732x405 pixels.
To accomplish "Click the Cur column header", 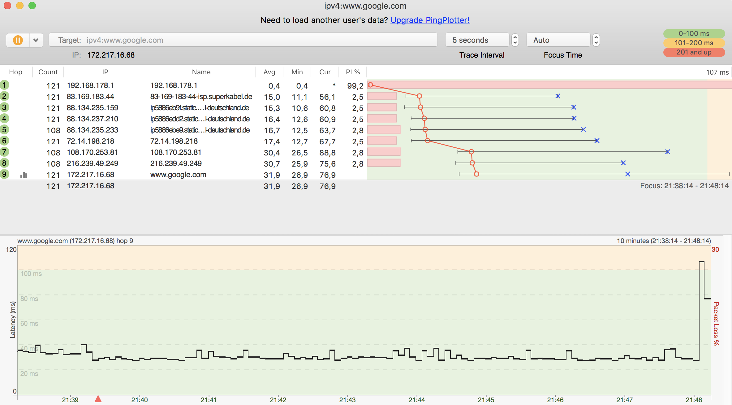I will pos(325,72).
